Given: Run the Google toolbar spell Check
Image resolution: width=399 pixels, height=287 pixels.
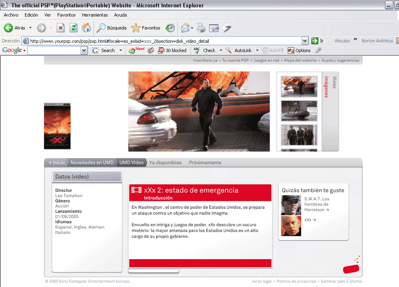Looking at the screenshot, I should pyautogui.click(x=205, y=50).
